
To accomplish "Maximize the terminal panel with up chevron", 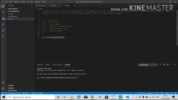I will click(x=171, y=65).
